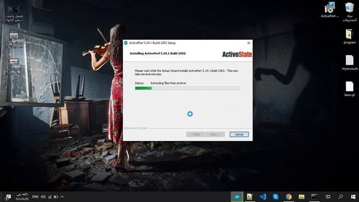
Task: Open Command Prompt from the taskbar
Action: click(314, 197)
